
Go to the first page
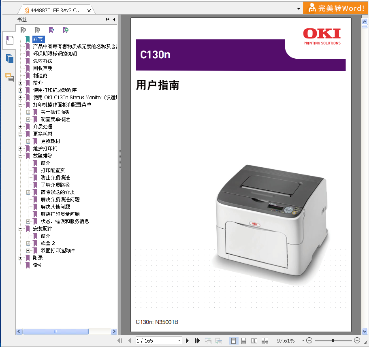pyautogui.click(x=119, y=341)
